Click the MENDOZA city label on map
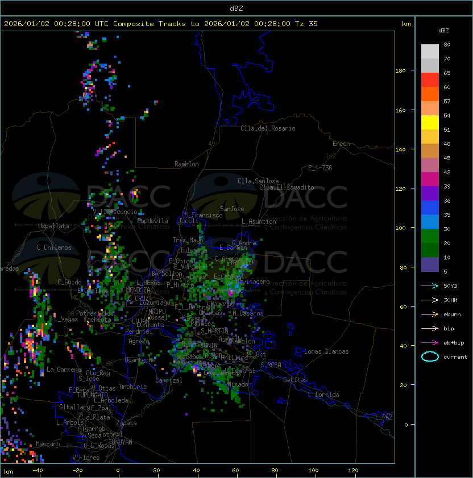 (x=138, y=290)
